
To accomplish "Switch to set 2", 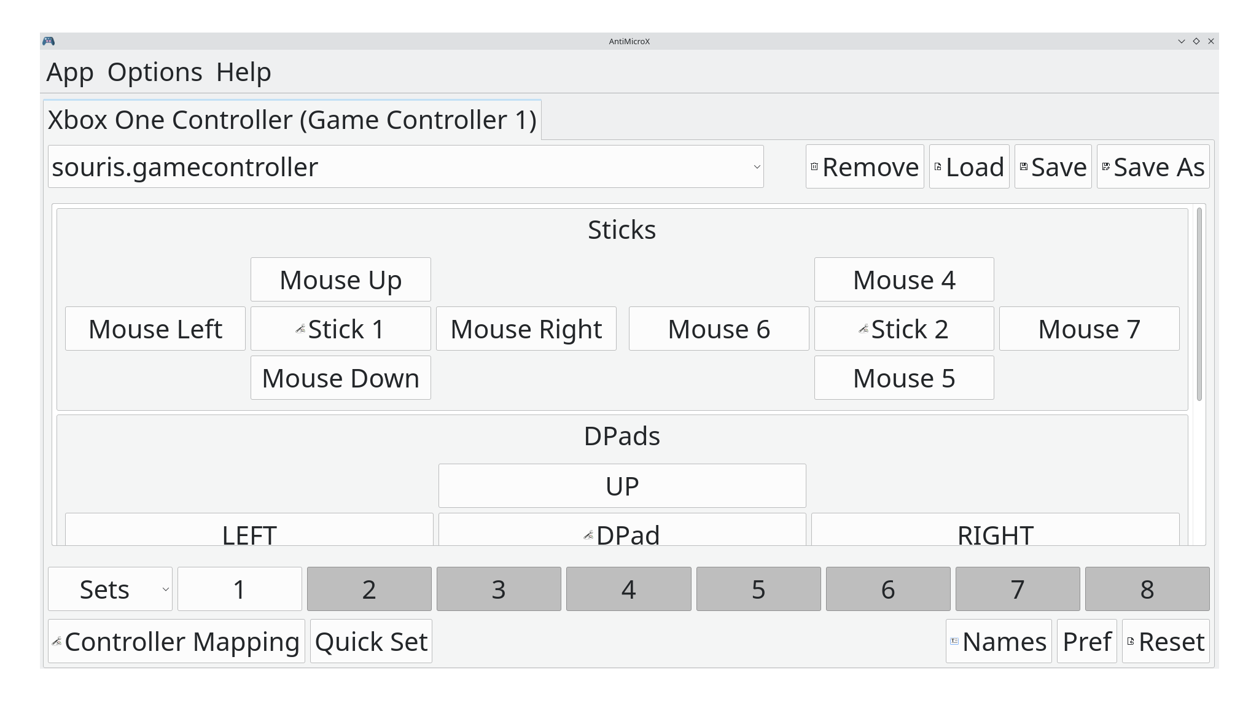I will (369, 589).
